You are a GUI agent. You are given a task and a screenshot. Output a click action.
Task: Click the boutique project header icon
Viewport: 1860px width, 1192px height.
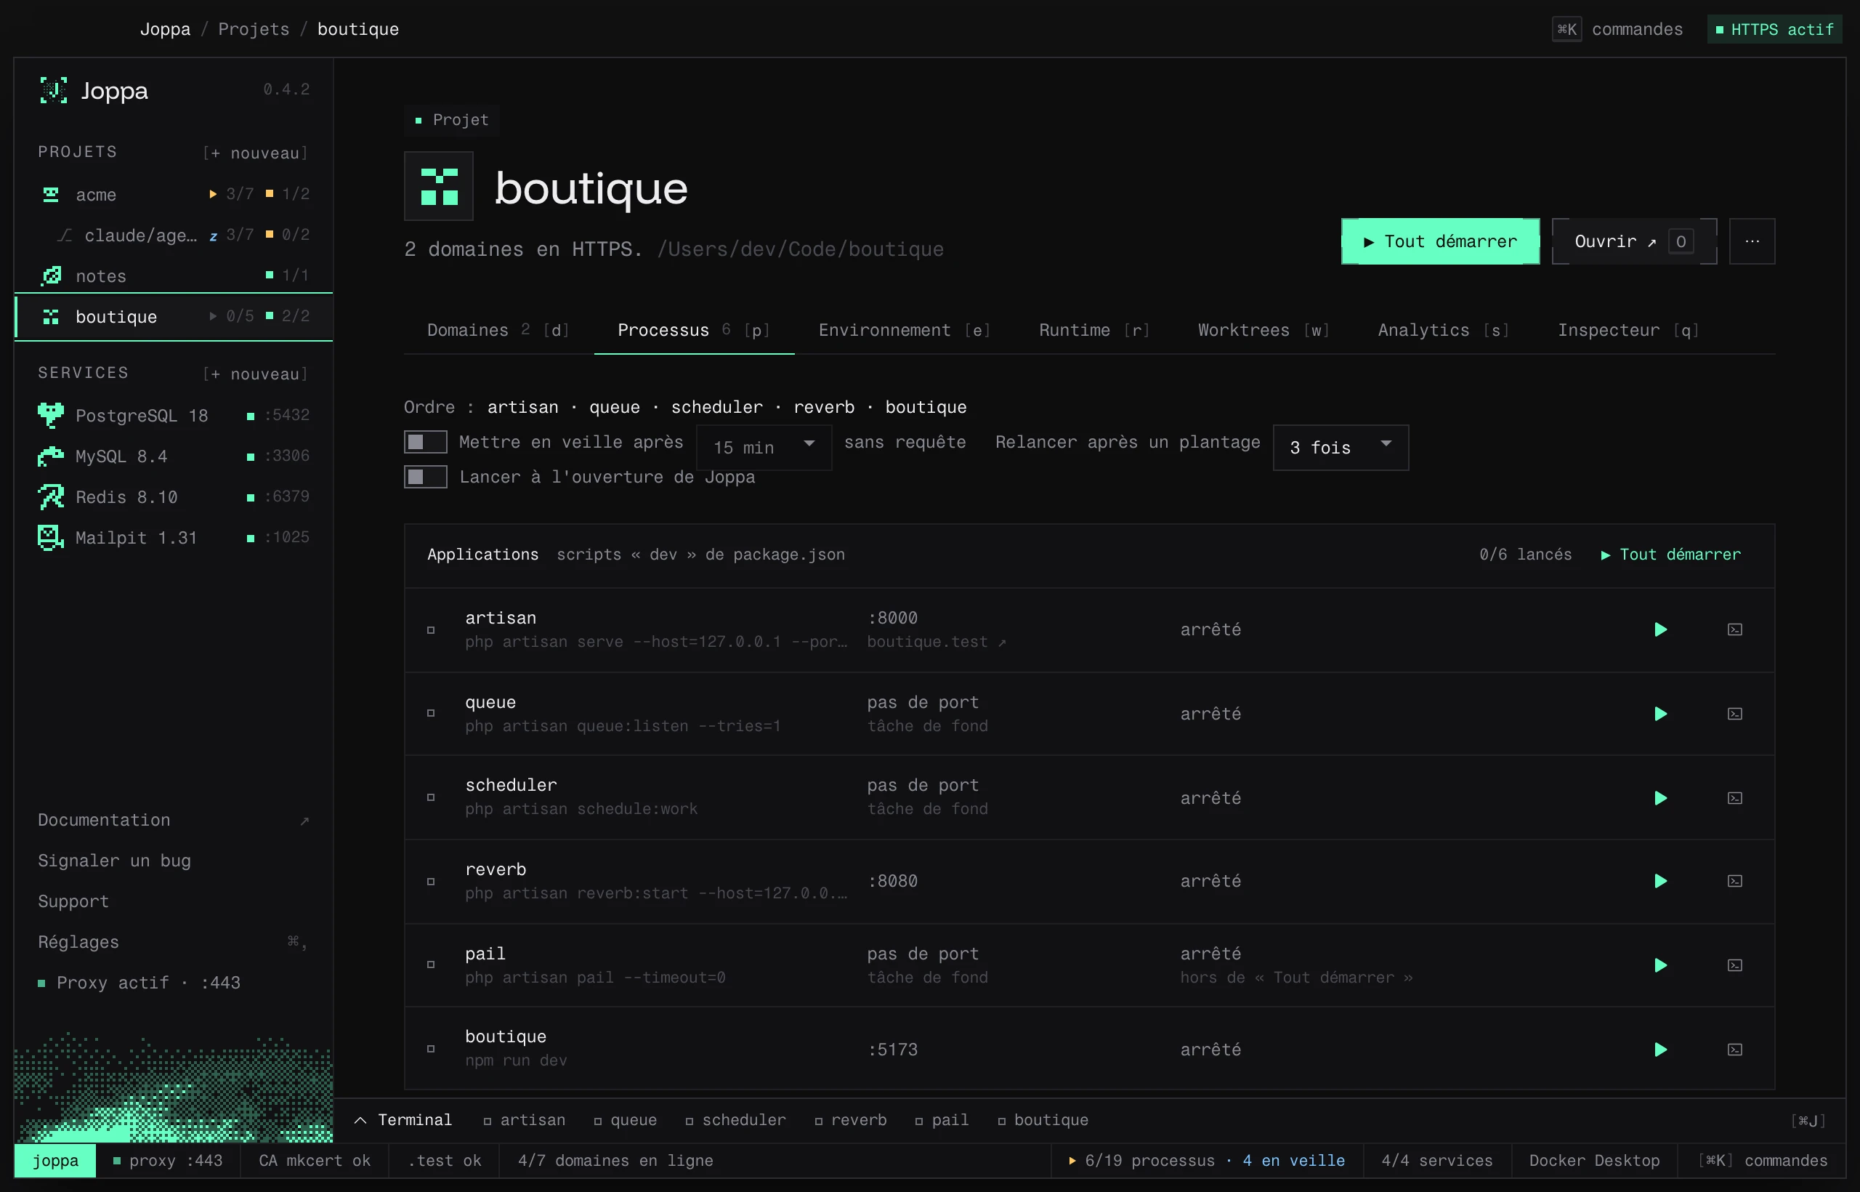(x=439, y=187)
